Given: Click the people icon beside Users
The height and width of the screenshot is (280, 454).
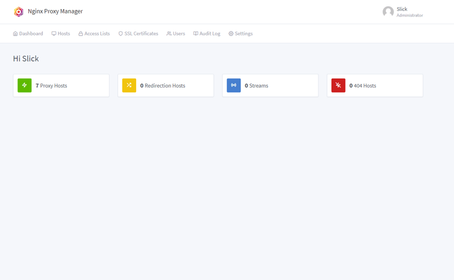Looking at the screenshot, I should point(169,33).
